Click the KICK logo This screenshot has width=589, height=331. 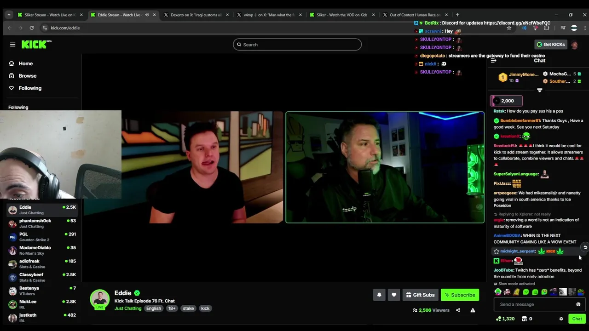coord(36,44)
